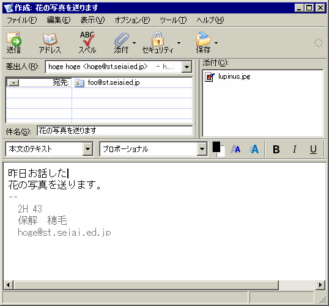Maximize the compose window
The height and width of the screenshot is (306, 329).
coord(309,8)
